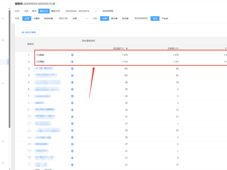
Task: Click the sidebar scrollbar thumb
Action: 9,69
